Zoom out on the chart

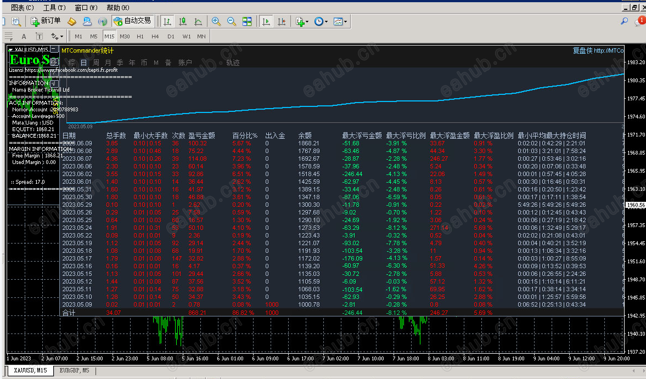pyautogui.click(x=232, y=21)
